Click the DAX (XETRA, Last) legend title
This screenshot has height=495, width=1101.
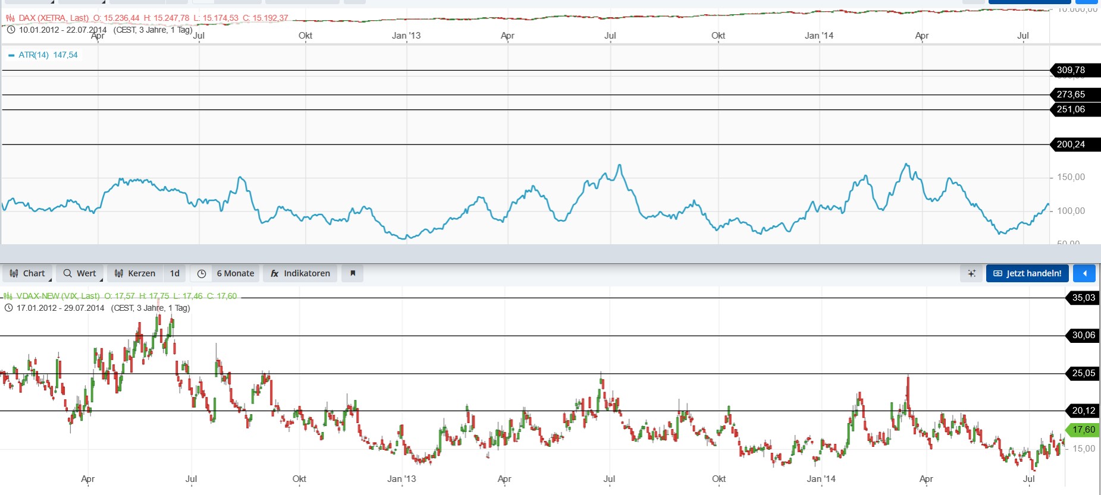click(x=54, y=18)
